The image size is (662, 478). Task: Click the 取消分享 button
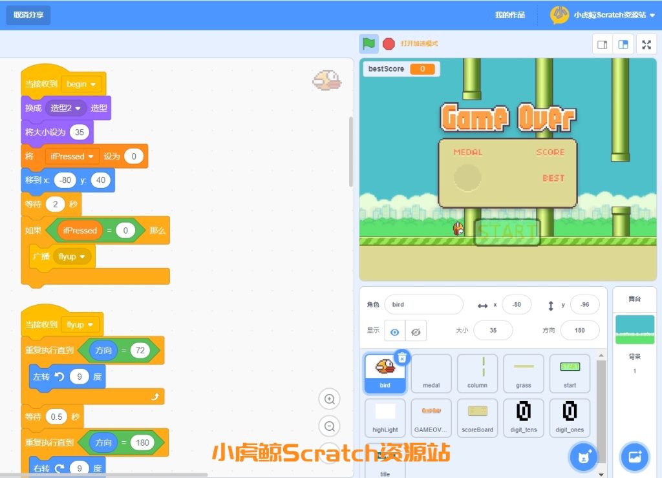click(28, 14)
